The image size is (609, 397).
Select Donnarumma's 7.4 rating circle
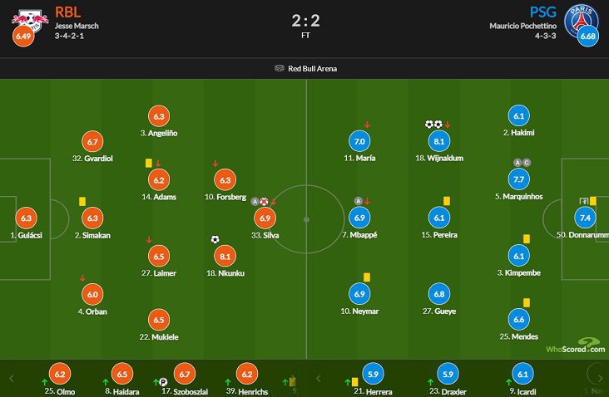pos(585,218)
